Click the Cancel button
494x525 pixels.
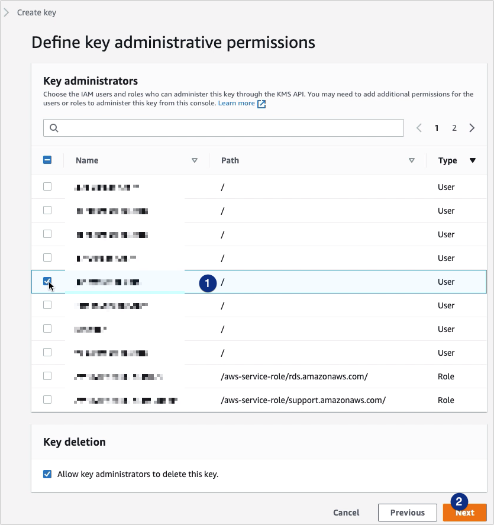[346, 513]
